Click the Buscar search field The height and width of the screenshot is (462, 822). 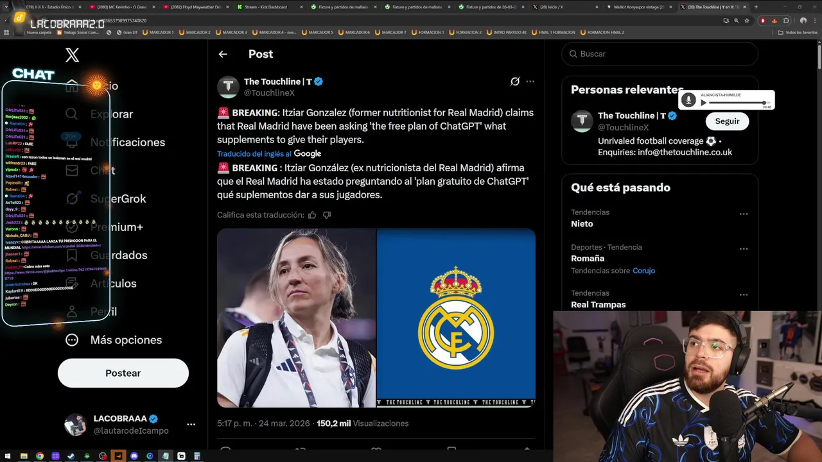point(660,54)
